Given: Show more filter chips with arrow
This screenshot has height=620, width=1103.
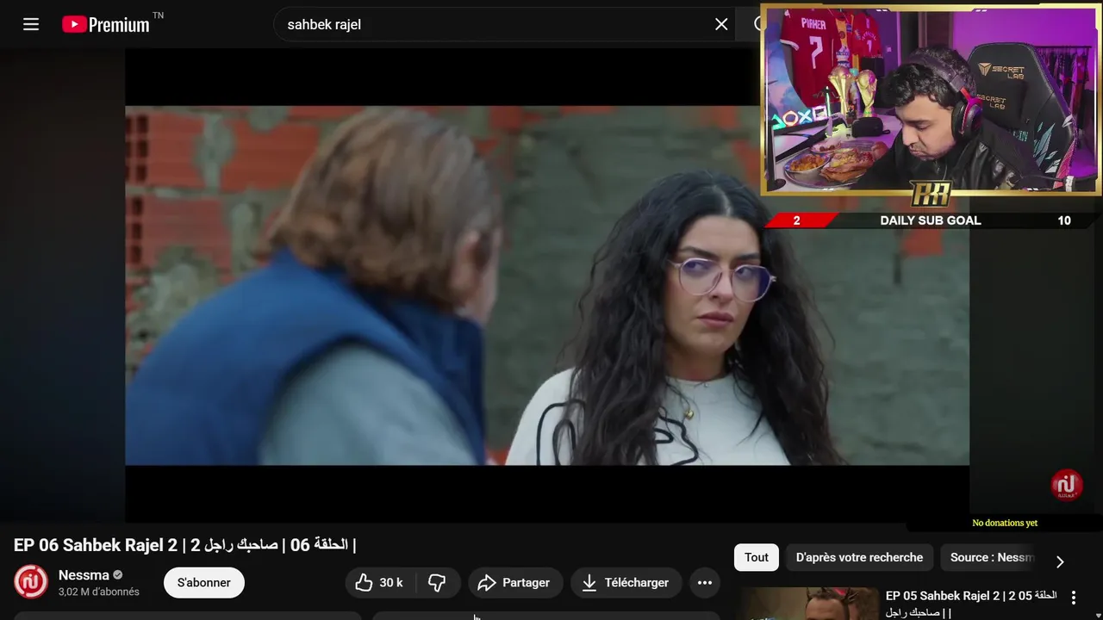Looking at the screenshot, I should pos(1060,561).
